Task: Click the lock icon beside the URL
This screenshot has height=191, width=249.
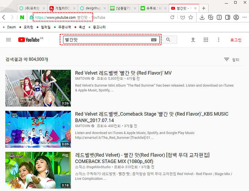Action: (31, 17)
